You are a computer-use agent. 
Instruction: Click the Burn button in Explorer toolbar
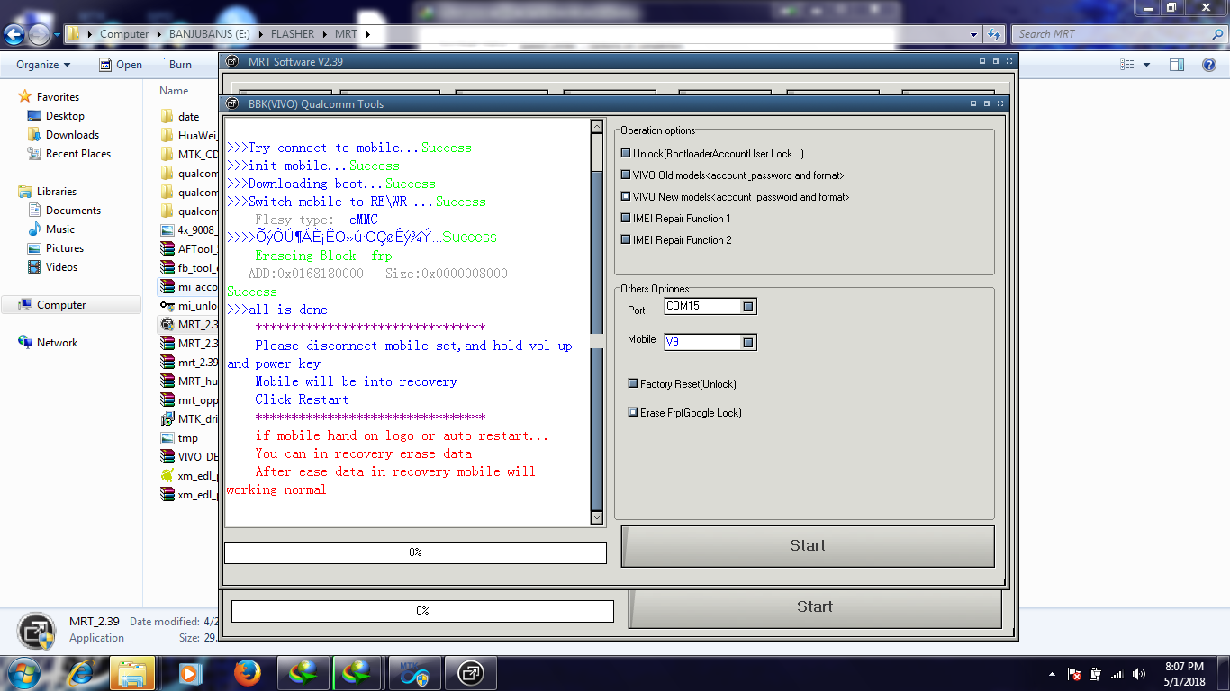click(x=180, y=65)
